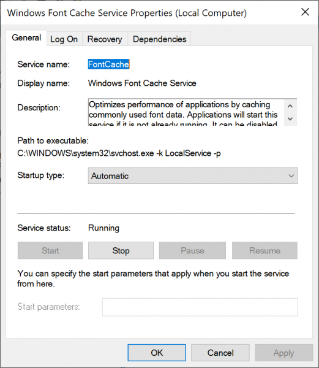Stop the running service
The height and width of the screenshot is (368, 319).
coord(121,250)
